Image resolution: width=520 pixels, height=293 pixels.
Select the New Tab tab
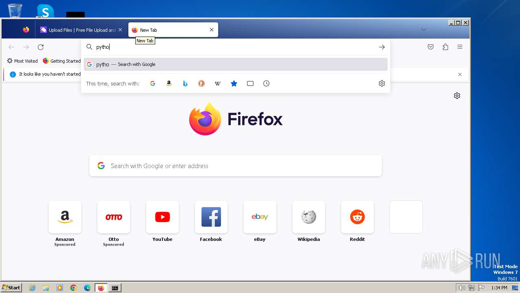173,30
